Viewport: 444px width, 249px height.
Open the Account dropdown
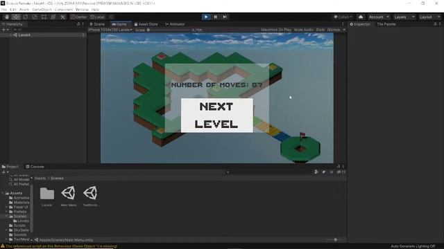(x=379, y=17)
